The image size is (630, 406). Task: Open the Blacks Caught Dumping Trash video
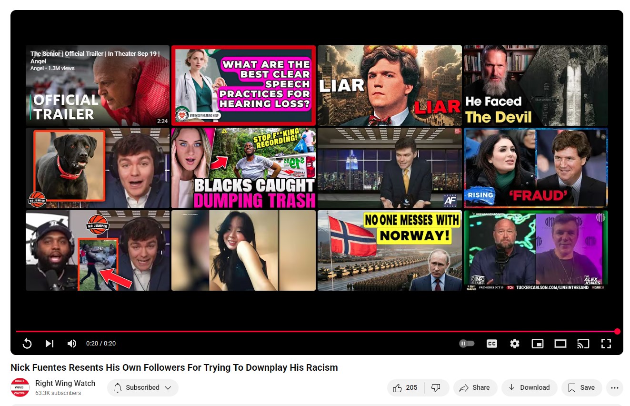pos(243,168)
